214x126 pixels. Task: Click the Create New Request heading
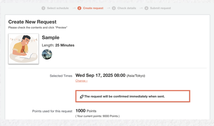coord(32,22)
